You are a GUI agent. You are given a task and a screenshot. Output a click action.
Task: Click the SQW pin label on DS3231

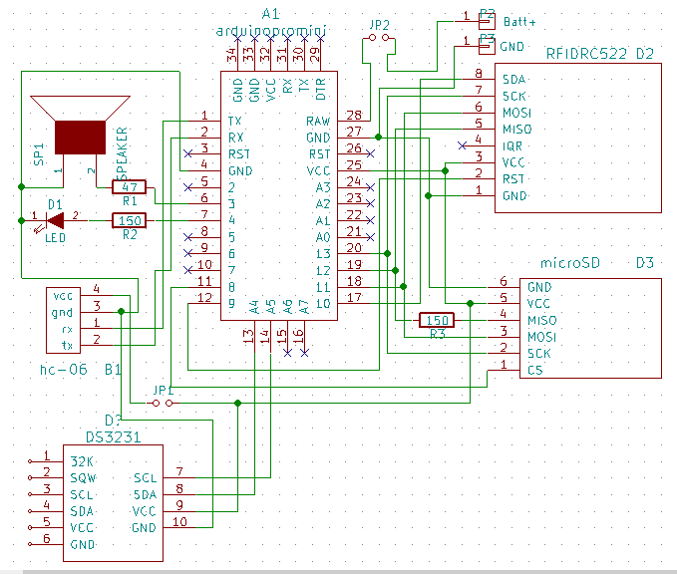pyautogui.click(x=84, y=478)
